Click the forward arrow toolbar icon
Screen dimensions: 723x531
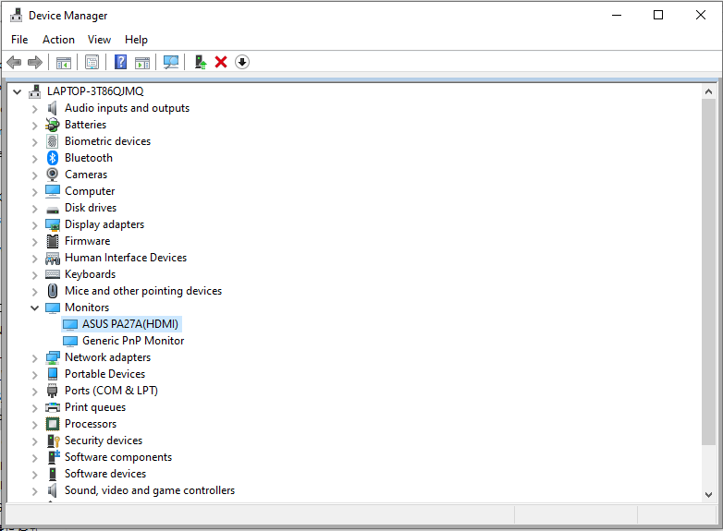[35, 62]
